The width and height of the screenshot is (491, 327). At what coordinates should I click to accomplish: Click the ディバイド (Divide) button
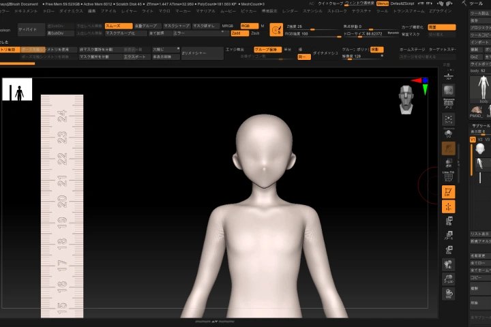(31, 29)
